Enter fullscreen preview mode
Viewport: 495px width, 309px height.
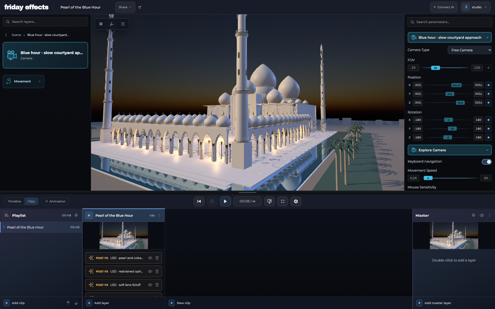click(283, 201)
